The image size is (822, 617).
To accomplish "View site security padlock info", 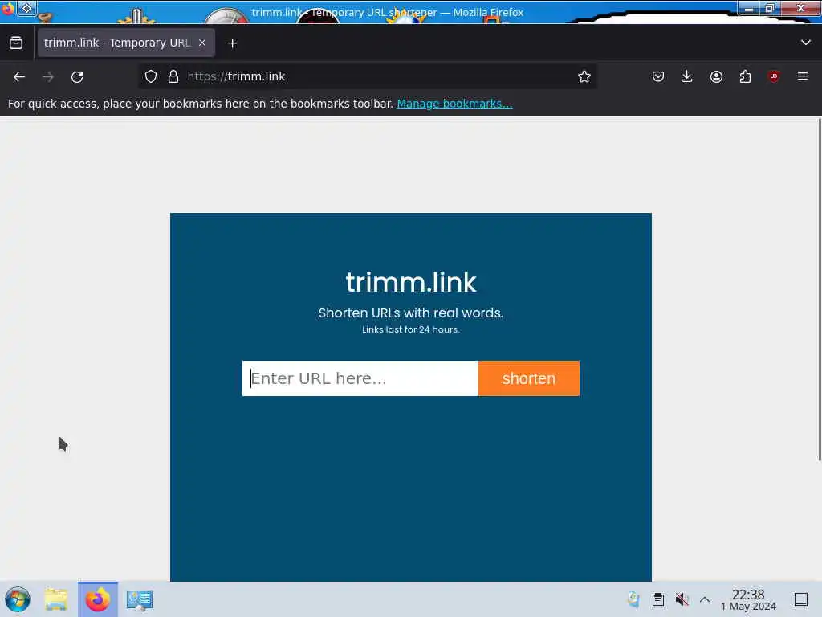I will 173,76.
